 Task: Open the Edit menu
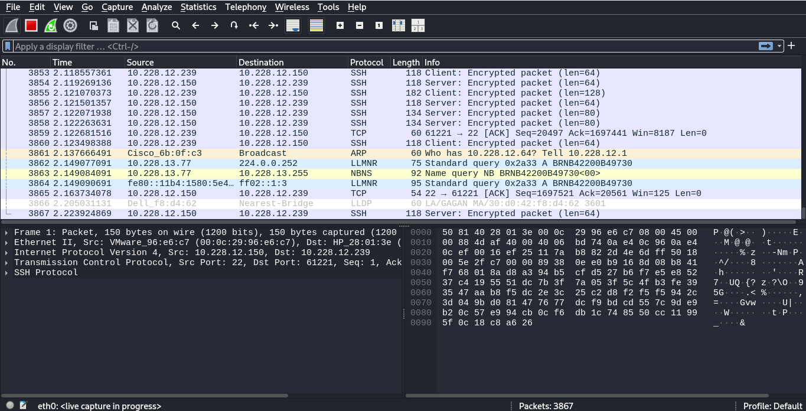[37, 7]
